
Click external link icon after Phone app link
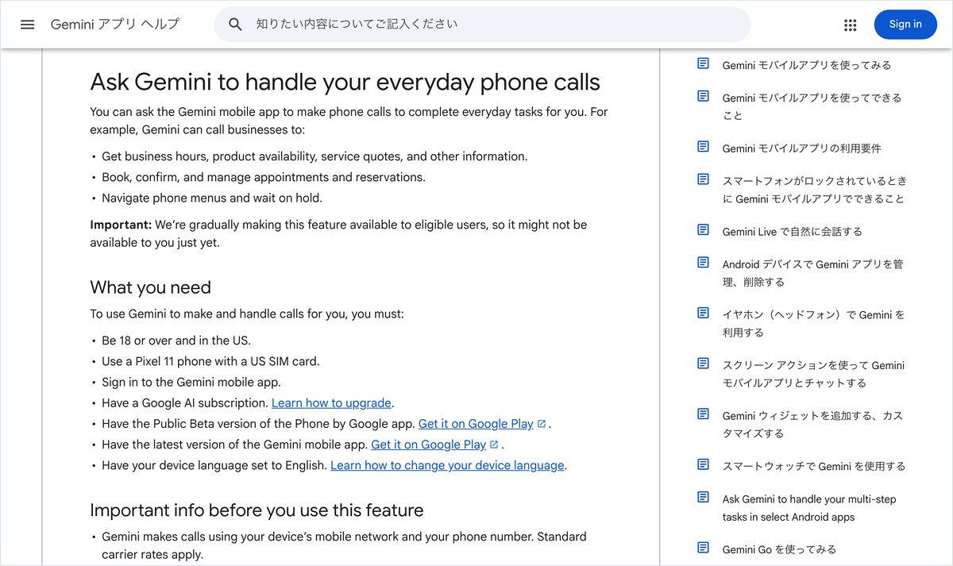tap(542, 424)
